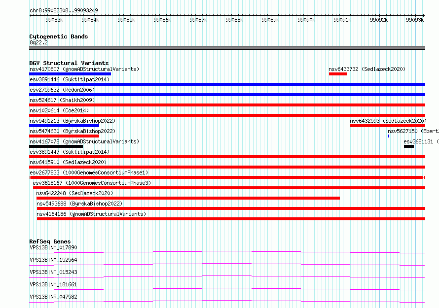Click the esv3681131 variant label
The image size is (439, 308).
coord(421,141)
